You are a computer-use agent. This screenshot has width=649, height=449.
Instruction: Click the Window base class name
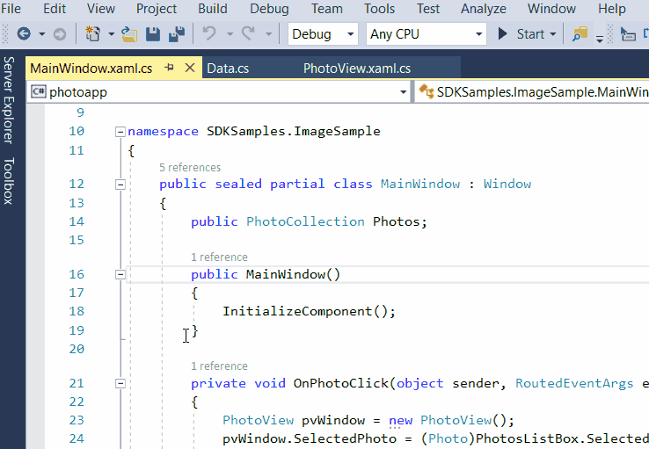coord(507,184)
